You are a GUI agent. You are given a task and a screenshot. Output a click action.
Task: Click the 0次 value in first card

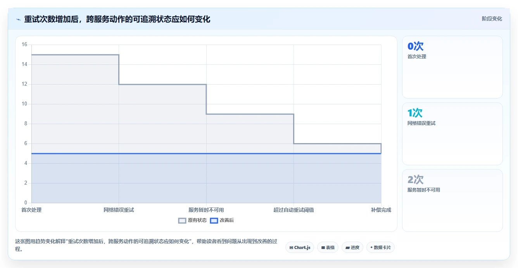(415, 47)
